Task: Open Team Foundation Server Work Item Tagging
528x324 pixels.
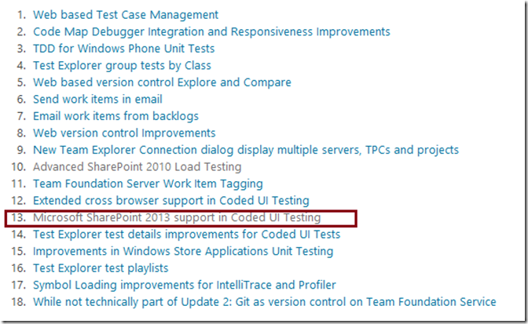Action: (148, 184)
